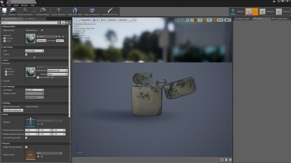291x163 pixels.
Task: Click the Make Static Mesh icon
Action: [x=75, y=11]
